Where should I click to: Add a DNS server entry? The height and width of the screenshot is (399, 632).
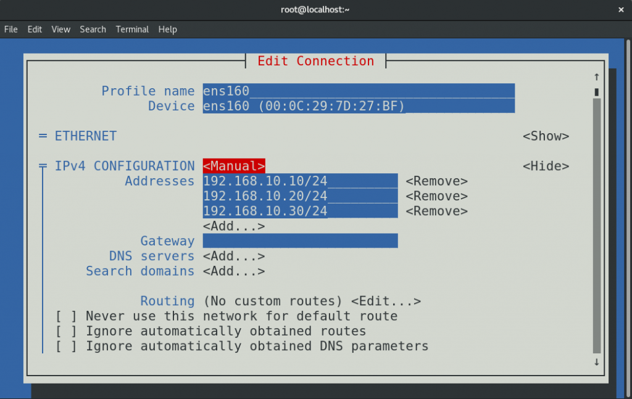click(234, 256)
